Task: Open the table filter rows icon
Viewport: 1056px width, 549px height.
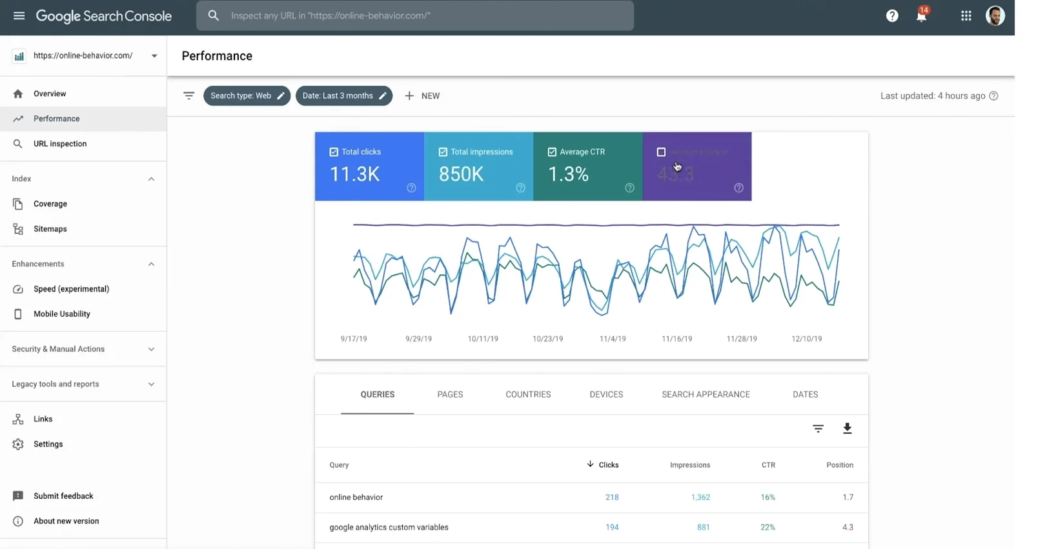Action: [818, 428]
